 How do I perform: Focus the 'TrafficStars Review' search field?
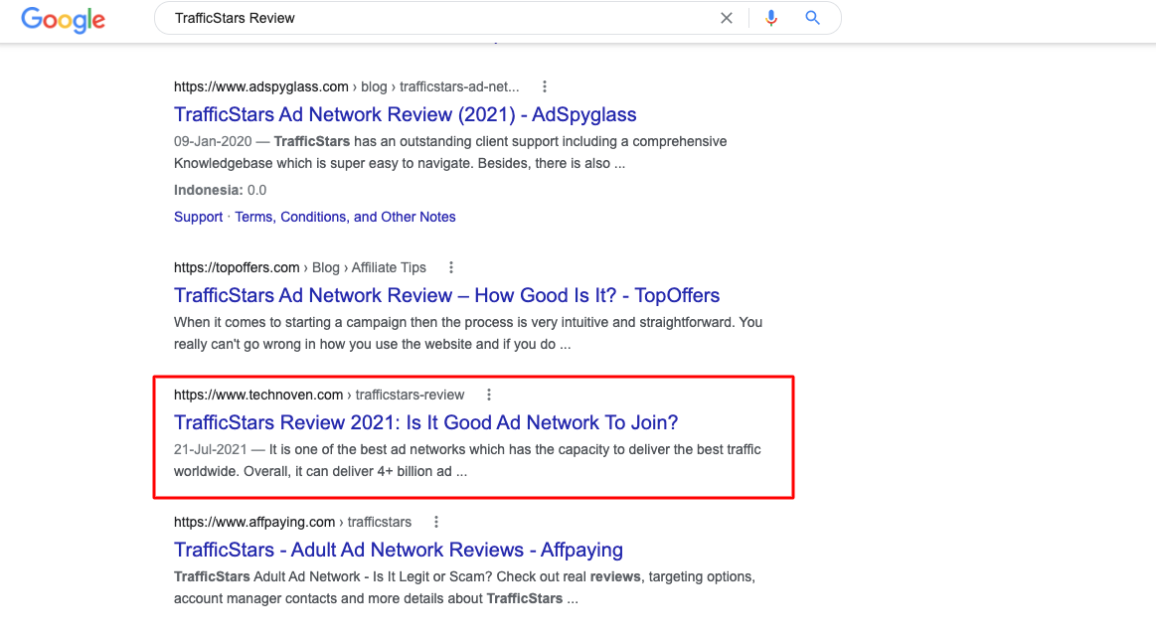(x=437, y=18)
